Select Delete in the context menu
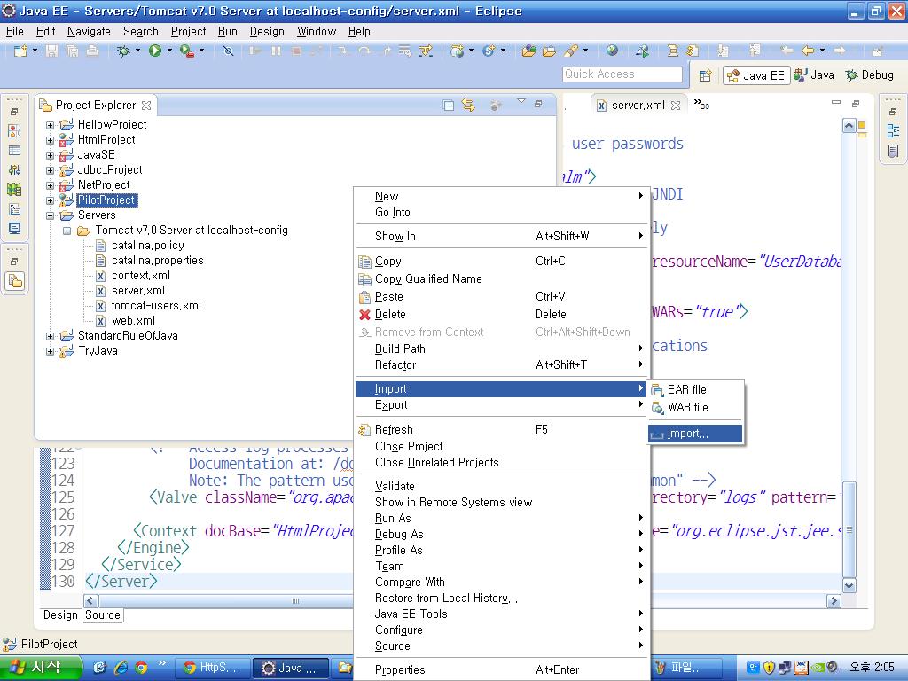Image resolution: width=908 pixels, height=681 pixels. click(501, 315)
